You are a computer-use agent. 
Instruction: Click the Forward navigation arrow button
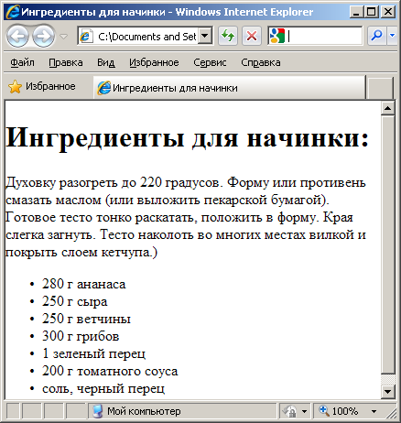coord(44,37)
